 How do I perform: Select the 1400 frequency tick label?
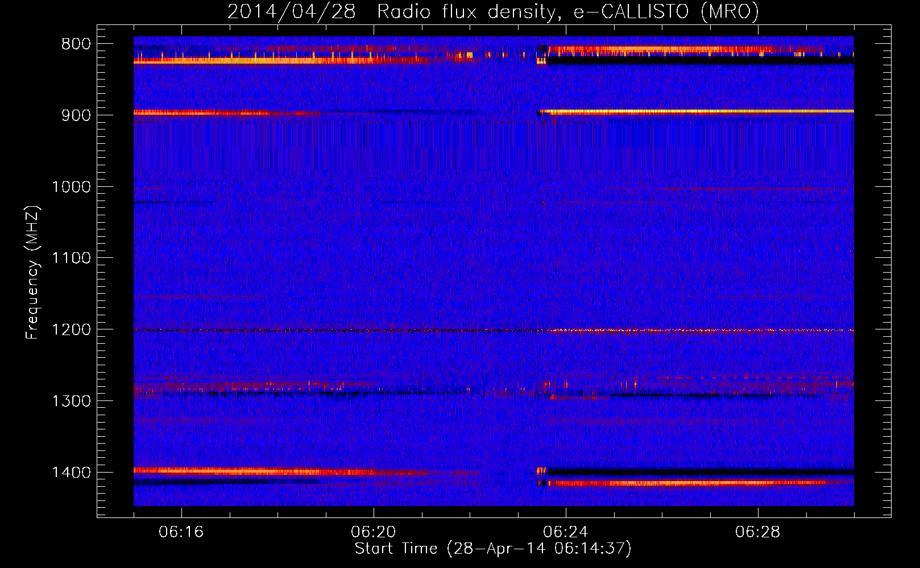[x=71, y=473]
